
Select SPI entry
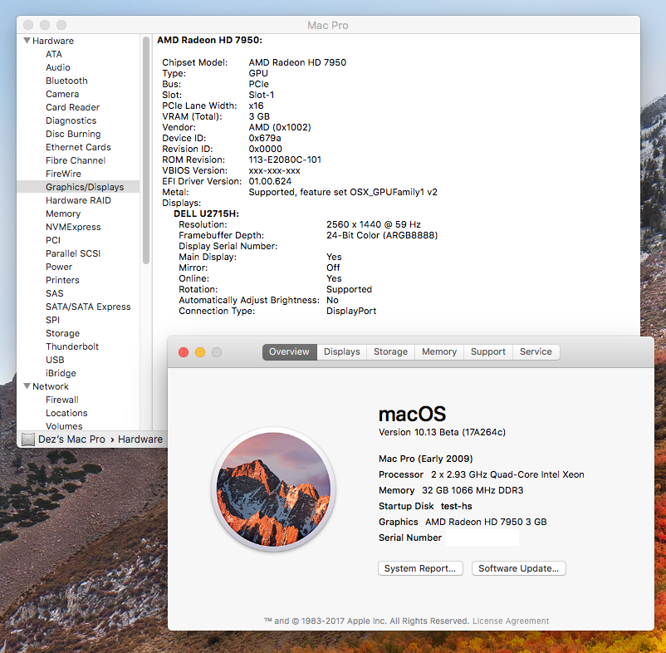point(52,320)
